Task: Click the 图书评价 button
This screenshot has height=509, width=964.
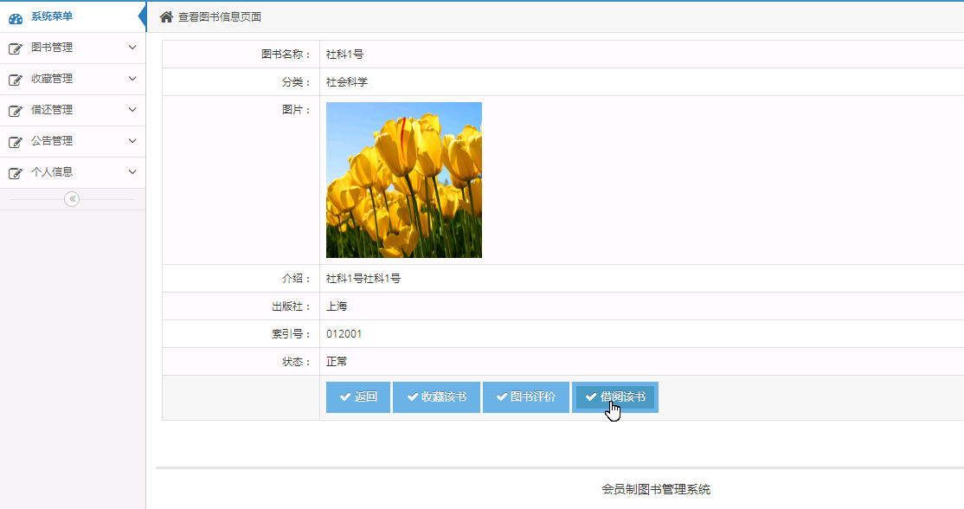Action: [x=525, y=397]
